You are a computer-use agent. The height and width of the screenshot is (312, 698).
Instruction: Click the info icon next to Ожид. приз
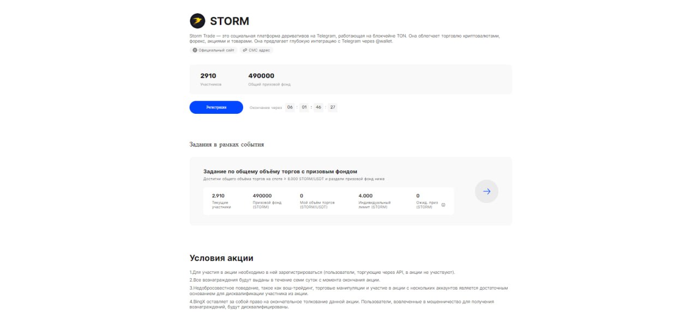443,205
